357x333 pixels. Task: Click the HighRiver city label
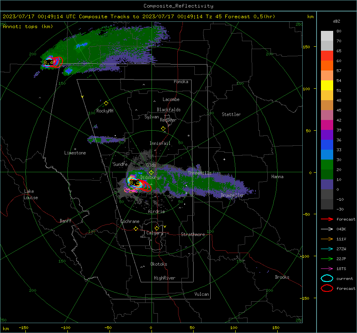pyautogui.click(x=165, y=278)
